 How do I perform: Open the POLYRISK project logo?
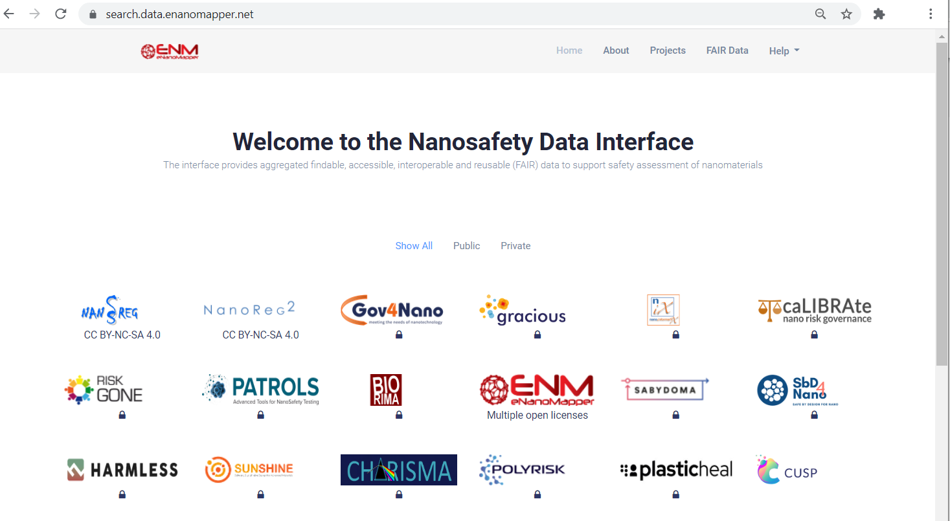[522, 470]
